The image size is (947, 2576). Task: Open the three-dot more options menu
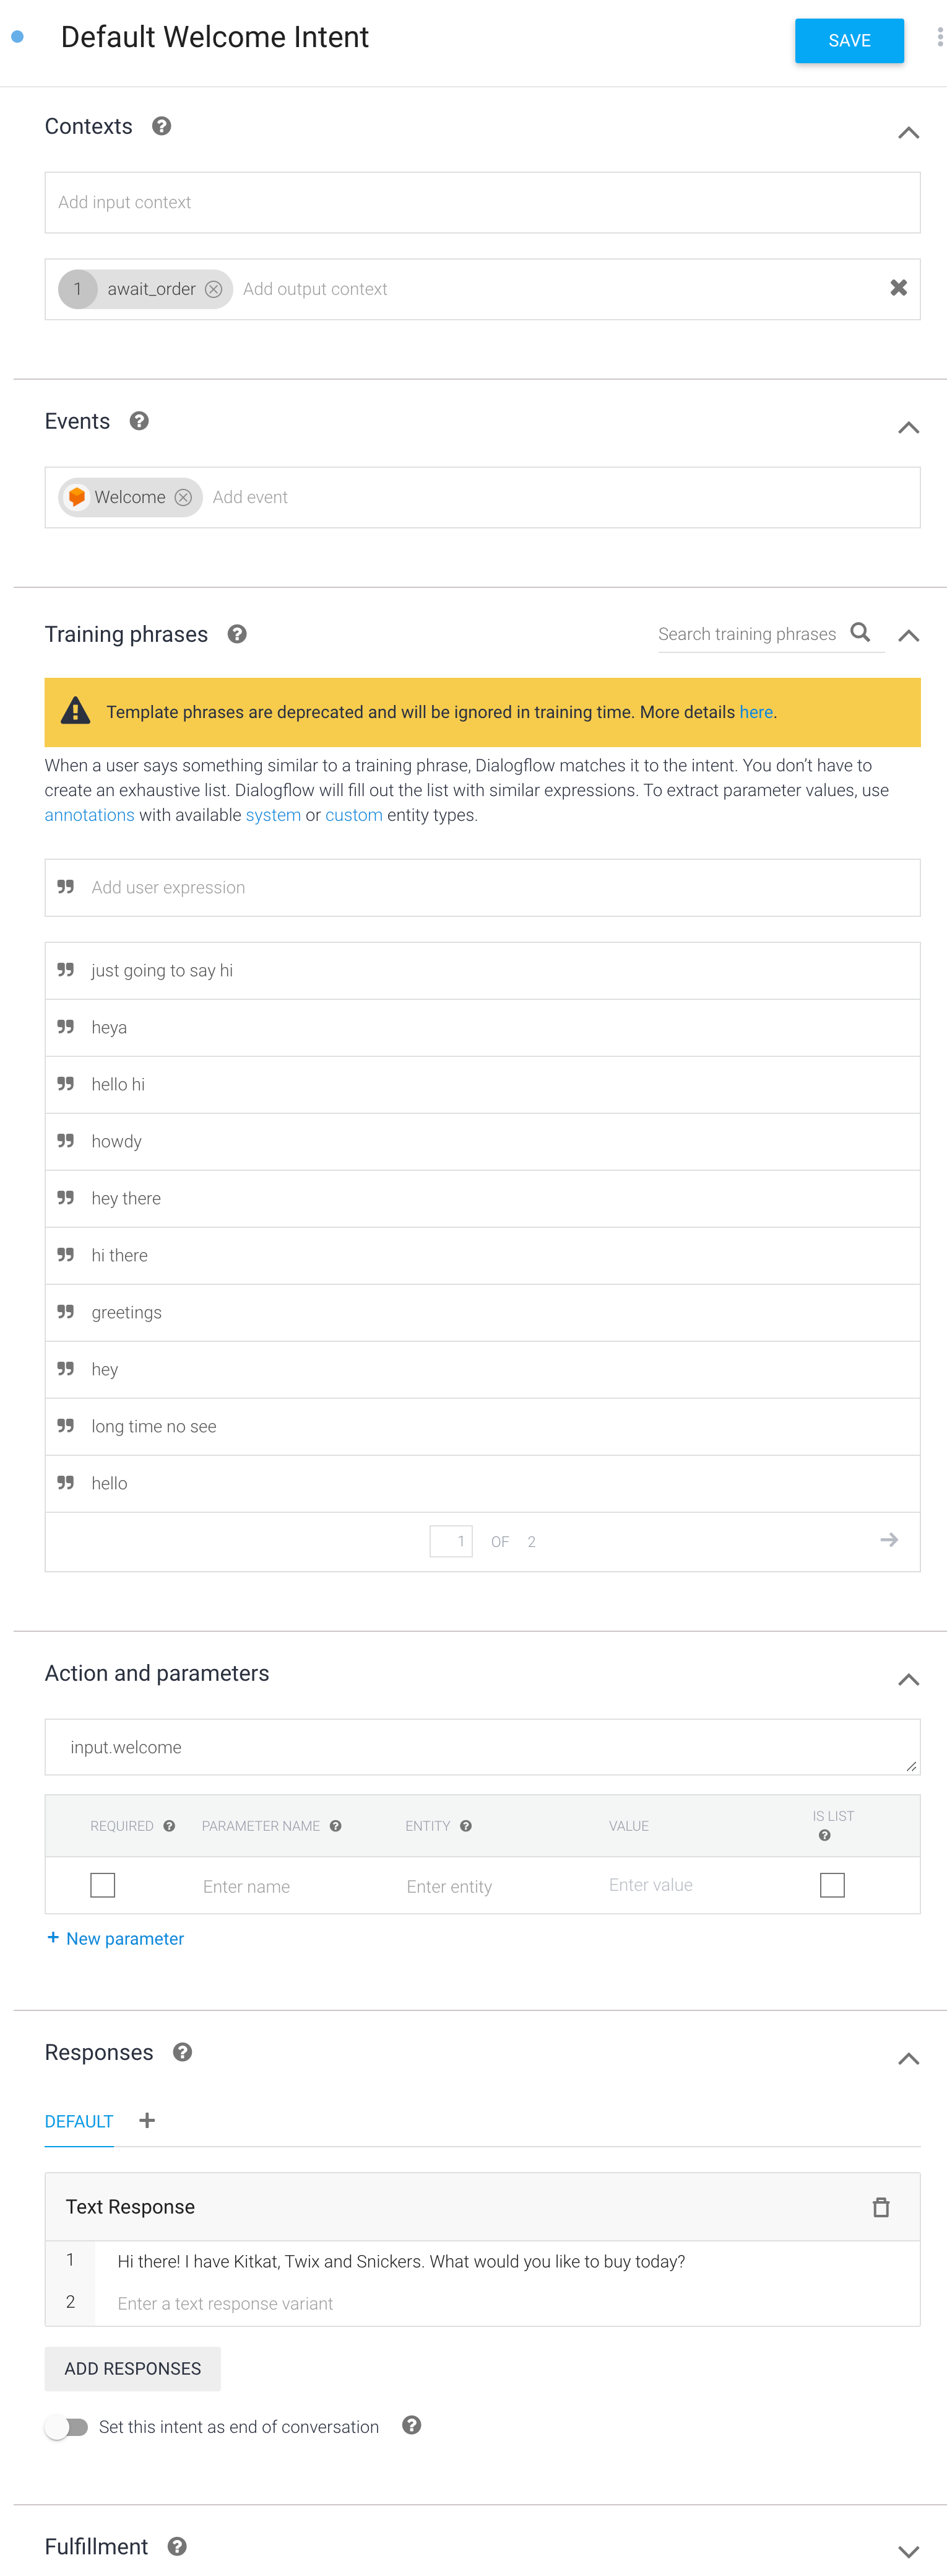939,37
